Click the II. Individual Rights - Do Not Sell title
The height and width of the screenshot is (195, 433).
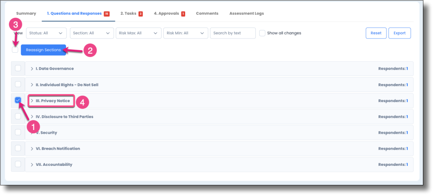click(67, 85)
